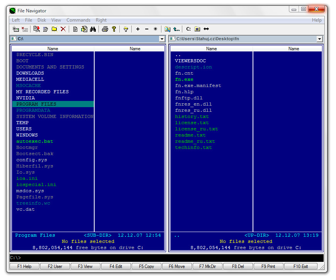Expand the right panel path dropdown
This screenshot has width=336, height=280.
click(319, 39)
